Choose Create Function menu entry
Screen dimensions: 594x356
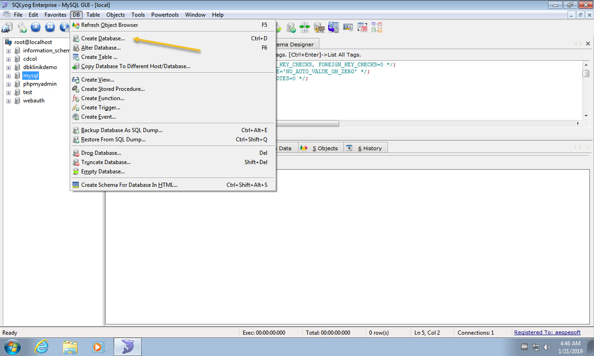[x=173, y=98]
